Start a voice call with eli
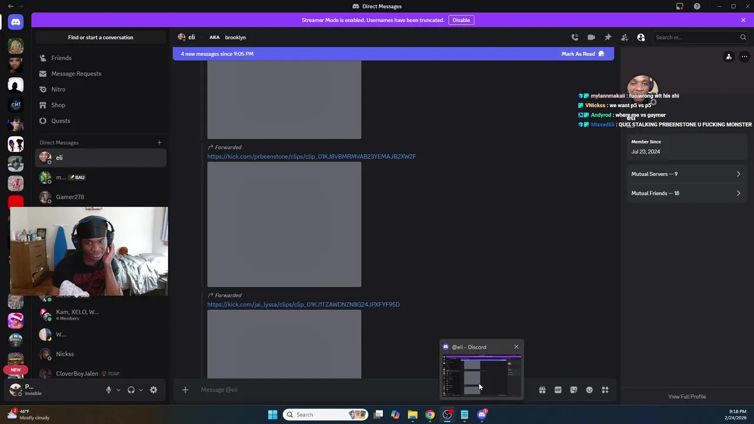The height and width of the screenshot is (424, 754). click(x=575, y=37)
